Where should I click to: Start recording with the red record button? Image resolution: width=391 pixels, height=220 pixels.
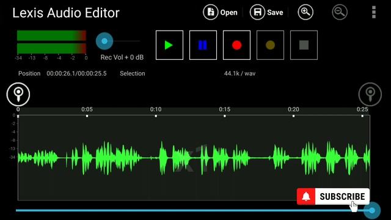click(x=236, y=45)
